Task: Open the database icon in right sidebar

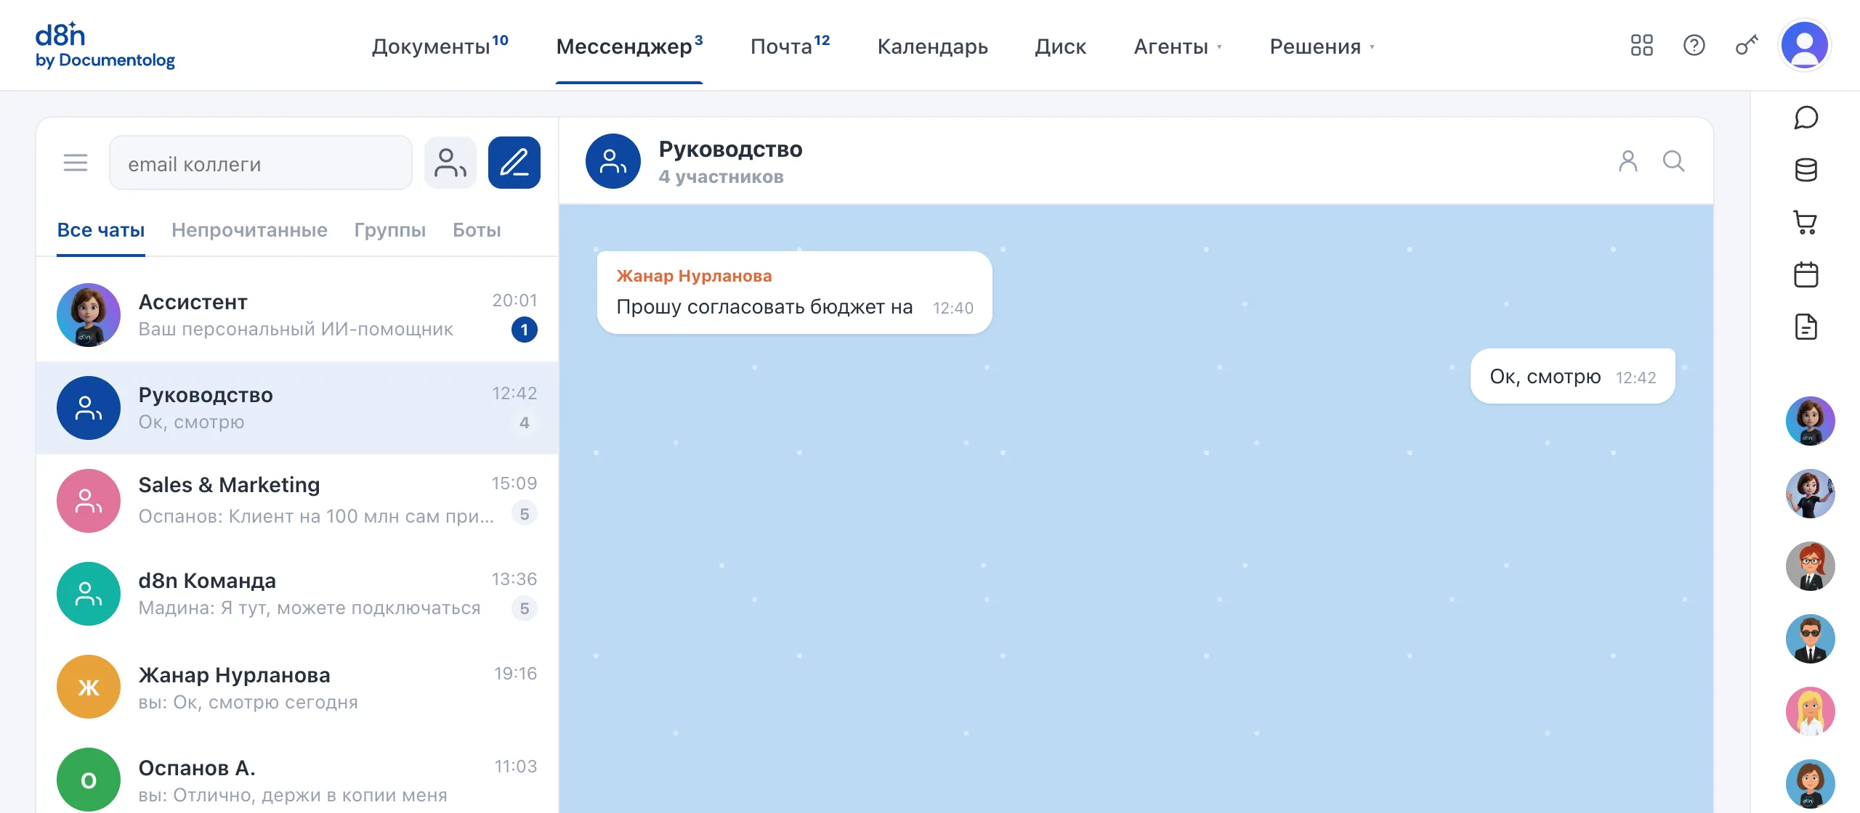Action: click(1806, 170)
